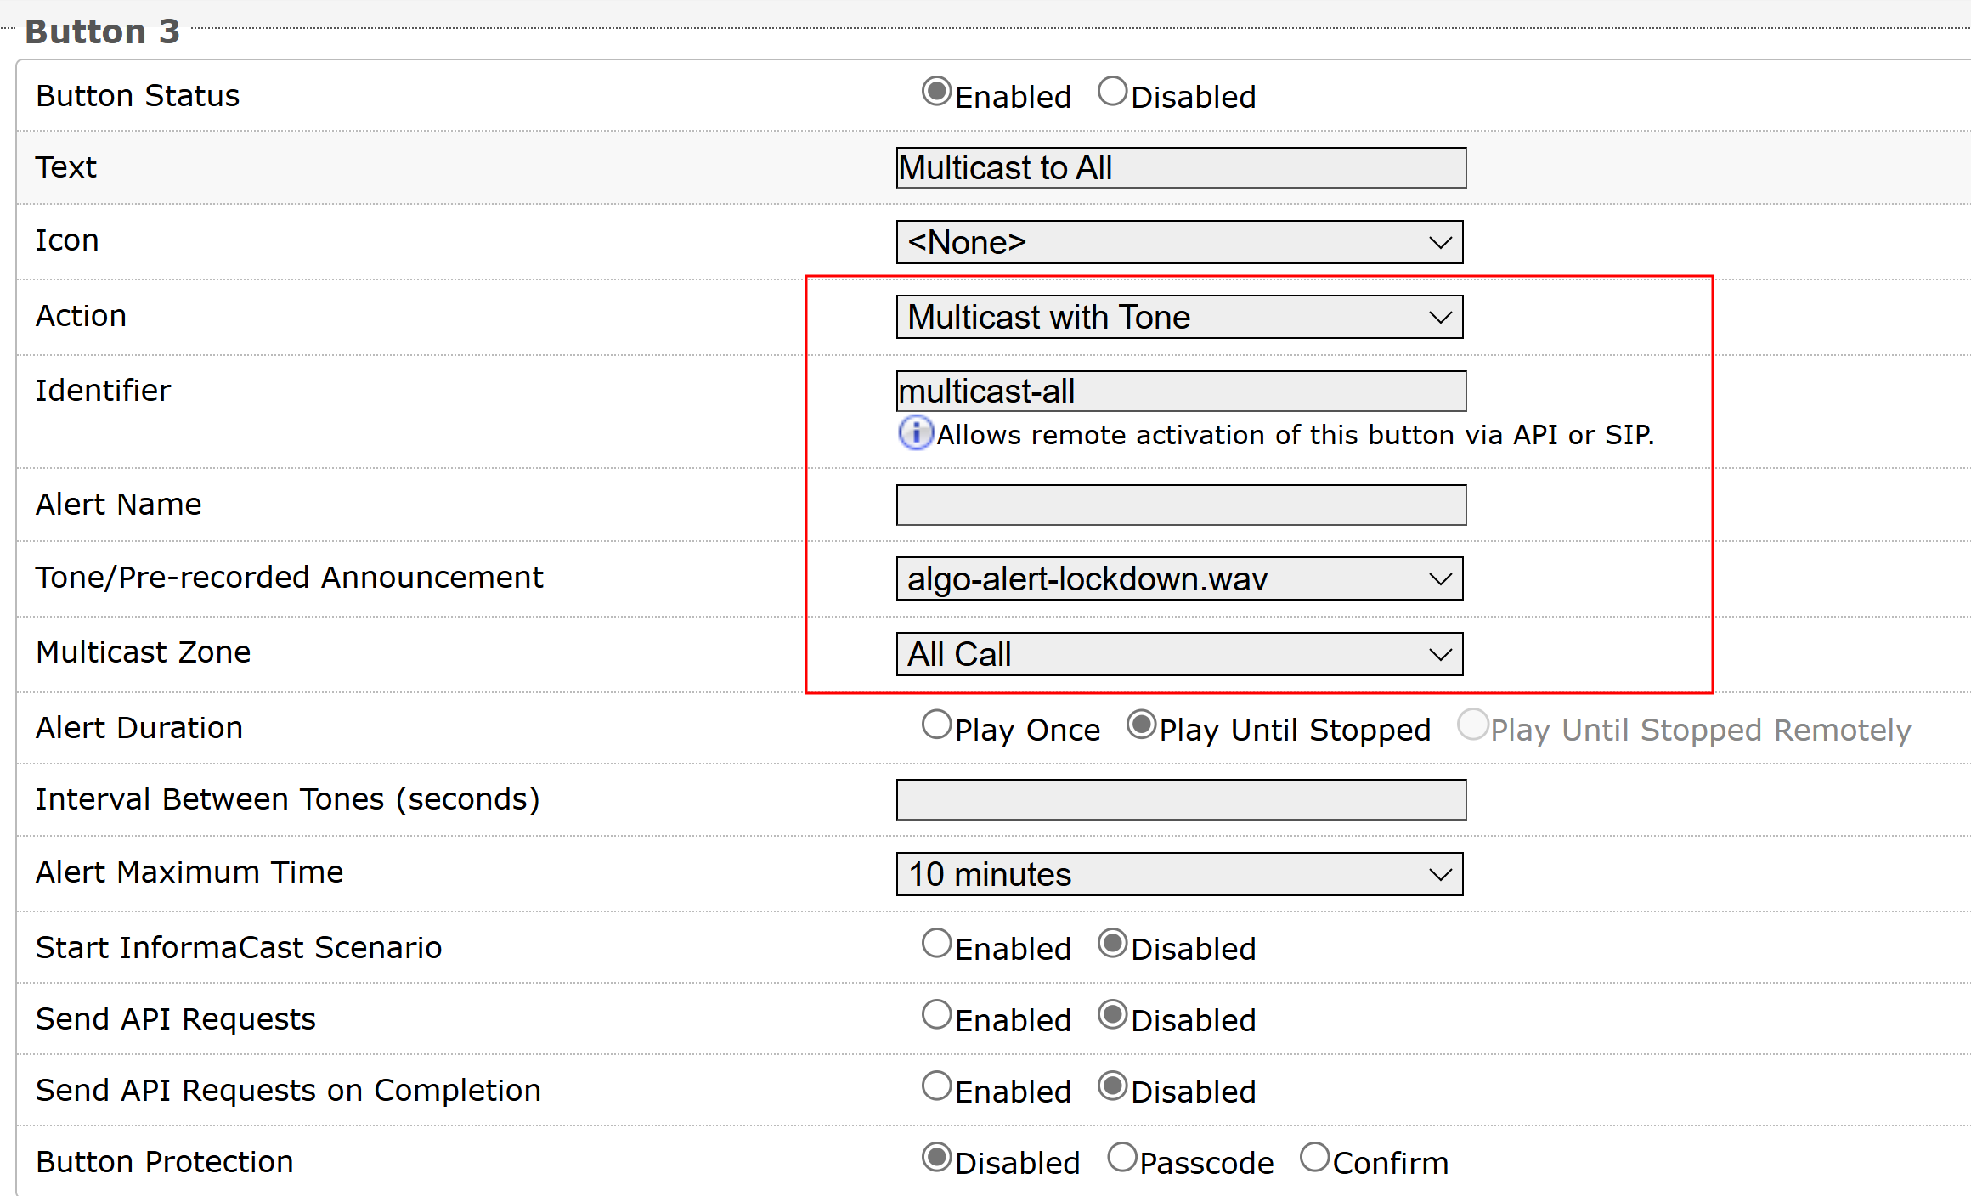Click the Button 3 section heading

coord(102,31)
